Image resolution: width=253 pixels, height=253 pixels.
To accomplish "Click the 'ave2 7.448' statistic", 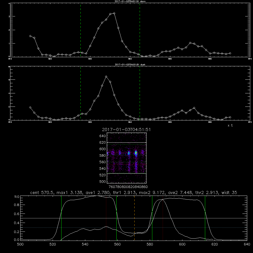I will [x=180, y=193].
